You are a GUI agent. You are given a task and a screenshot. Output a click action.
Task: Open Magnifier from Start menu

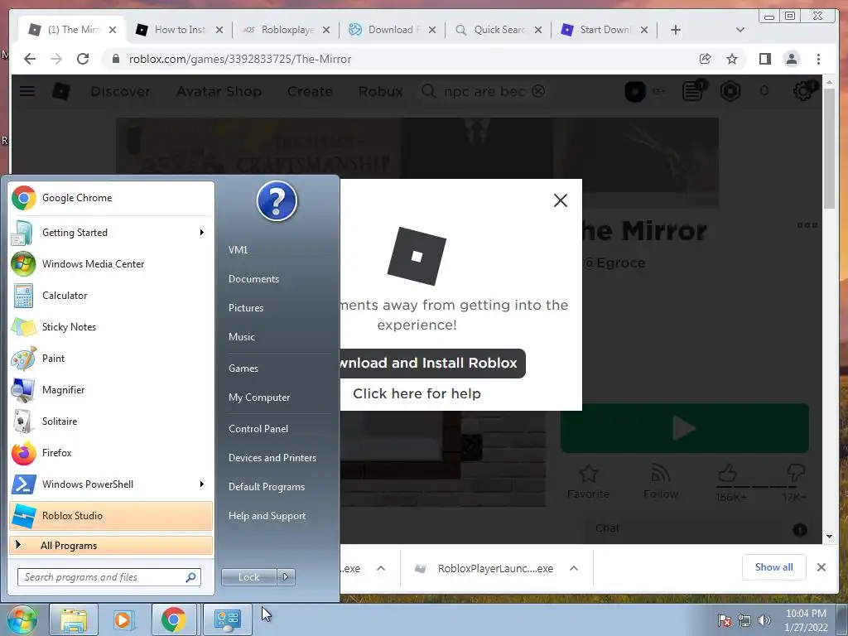[111, 390]
